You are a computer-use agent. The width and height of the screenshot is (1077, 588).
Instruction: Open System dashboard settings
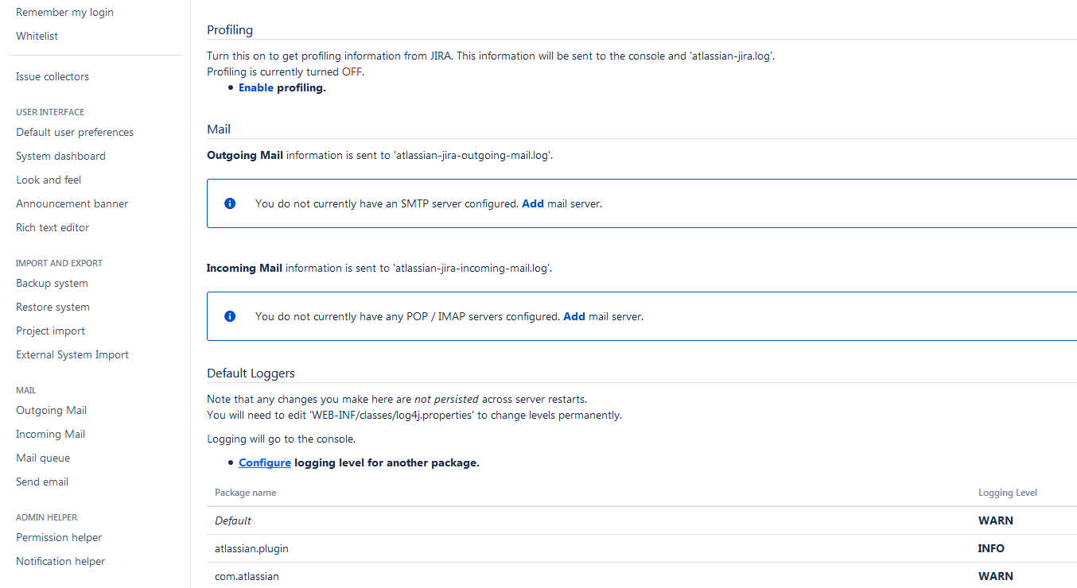[x=60, y=156]
